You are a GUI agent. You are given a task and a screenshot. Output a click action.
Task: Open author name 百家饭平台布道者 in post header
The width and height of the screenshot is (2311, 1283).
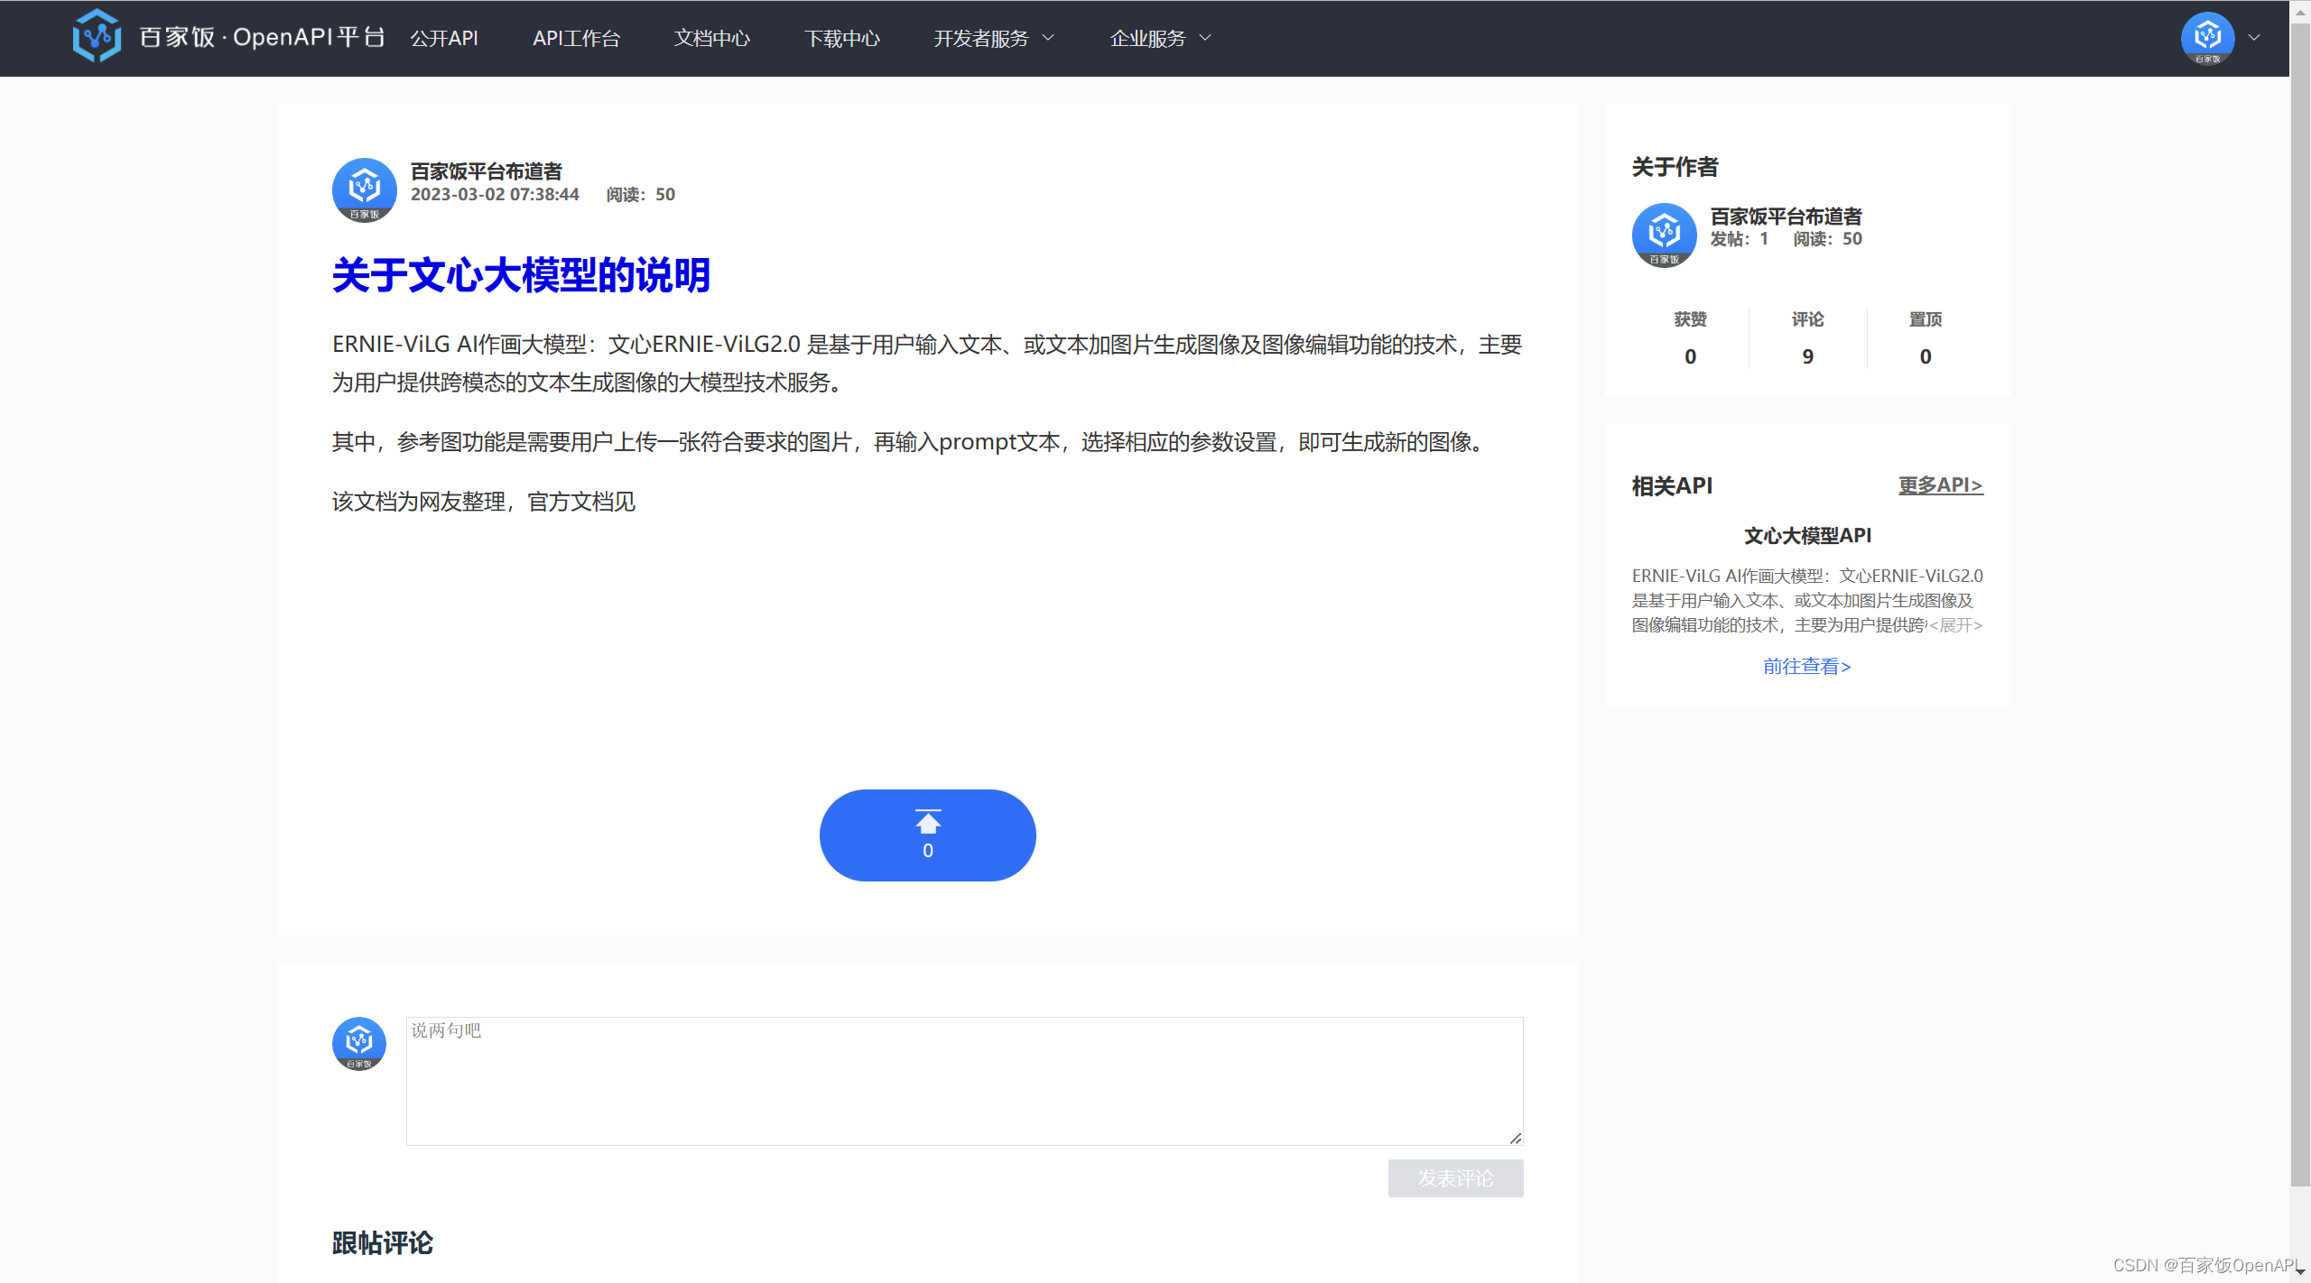click(x=487, y=171)
